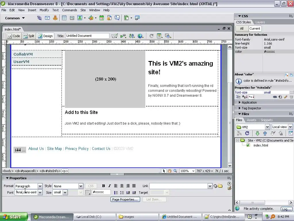
Task: Switch to the Snippets tab
Action: 266,120
